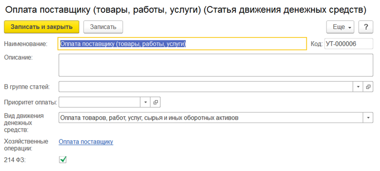Expand the 'Вид движения денежных средств' dropdown arrow
This screenshot has width=380, height=171.
click(x=368, y=118)
